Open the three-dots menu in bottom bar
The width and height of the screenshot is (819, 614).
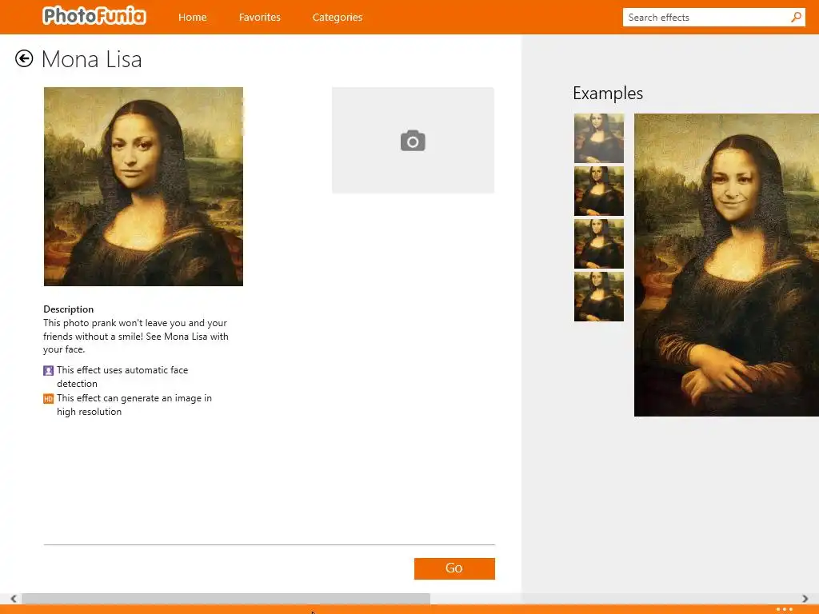point(784,609)
